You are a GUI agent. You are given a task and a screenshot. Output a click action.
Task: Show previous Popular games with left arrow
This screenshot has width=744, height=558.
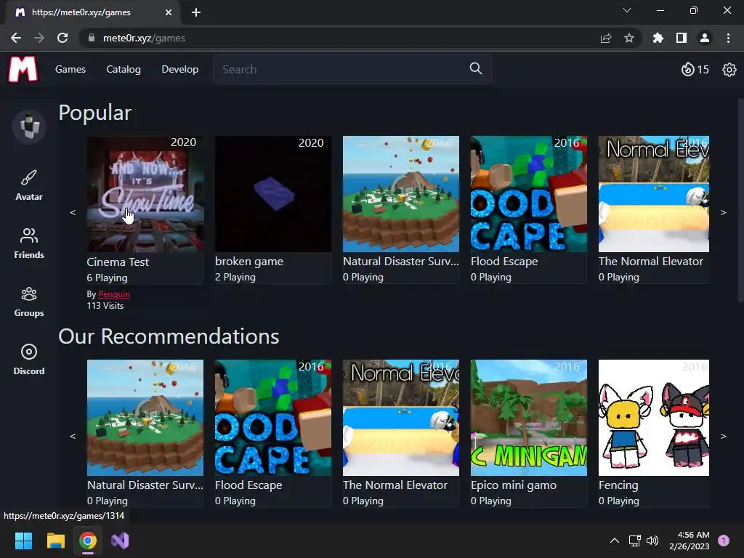click(x=73, y=212)
